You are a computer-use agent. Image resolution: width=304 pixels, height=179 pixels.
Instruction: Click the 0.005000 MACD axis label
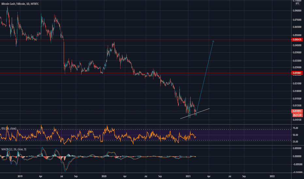pyautogui.click(x=297, y=148)
